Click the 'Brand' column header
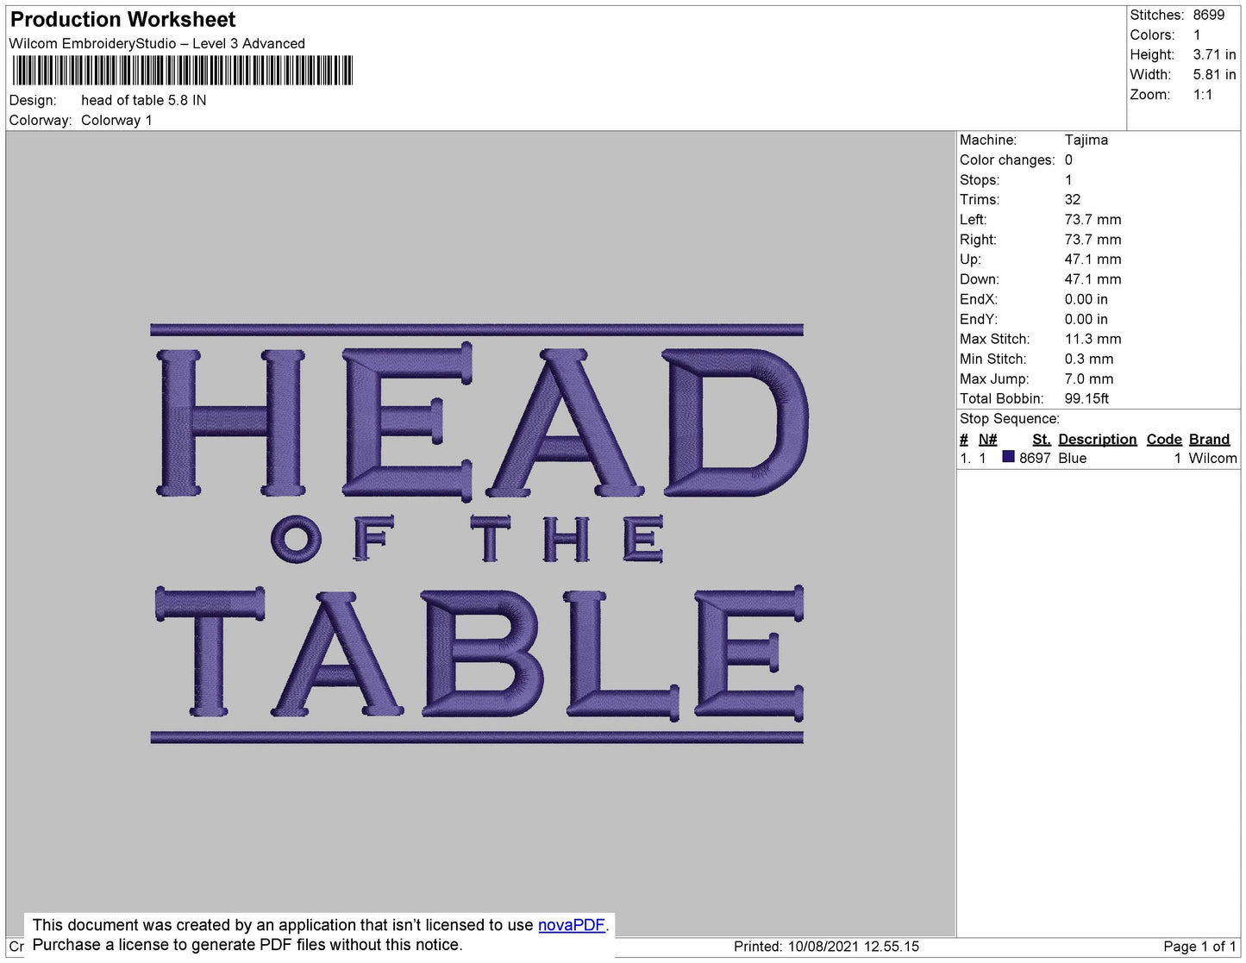The height and width of the screenshot is (963, 1246). tap(1209, 439)
